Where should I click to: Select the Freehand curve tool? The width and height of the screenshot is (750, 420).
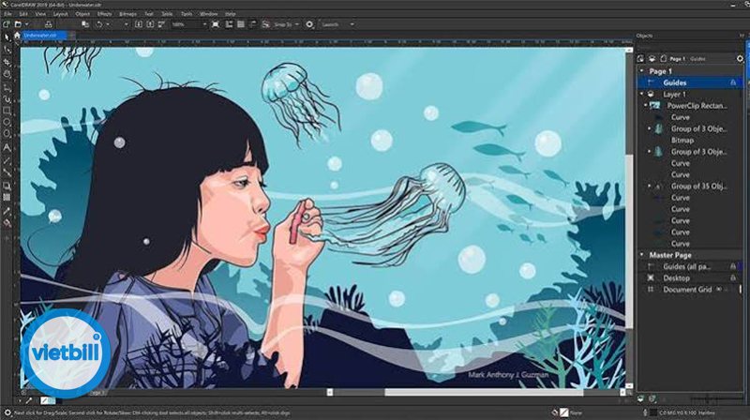tap(7, 87)
